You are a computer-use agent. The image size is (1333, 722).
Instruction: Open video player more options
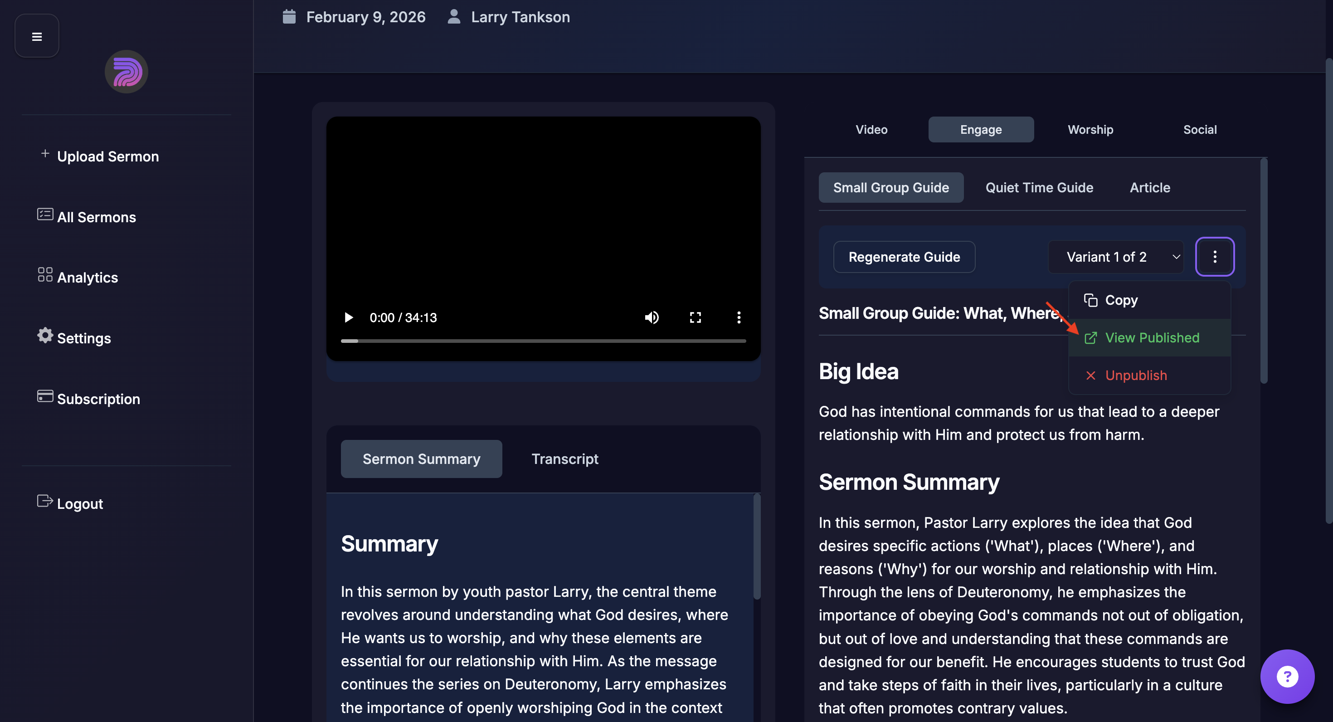point(739,317)
